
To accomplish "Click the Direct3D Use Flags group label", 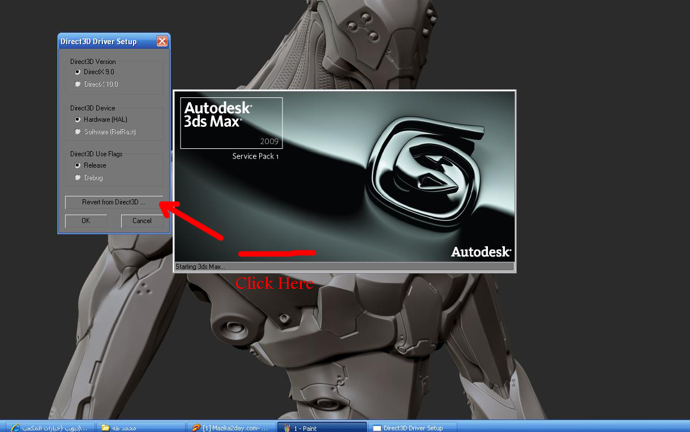I will tap(96, 154).
